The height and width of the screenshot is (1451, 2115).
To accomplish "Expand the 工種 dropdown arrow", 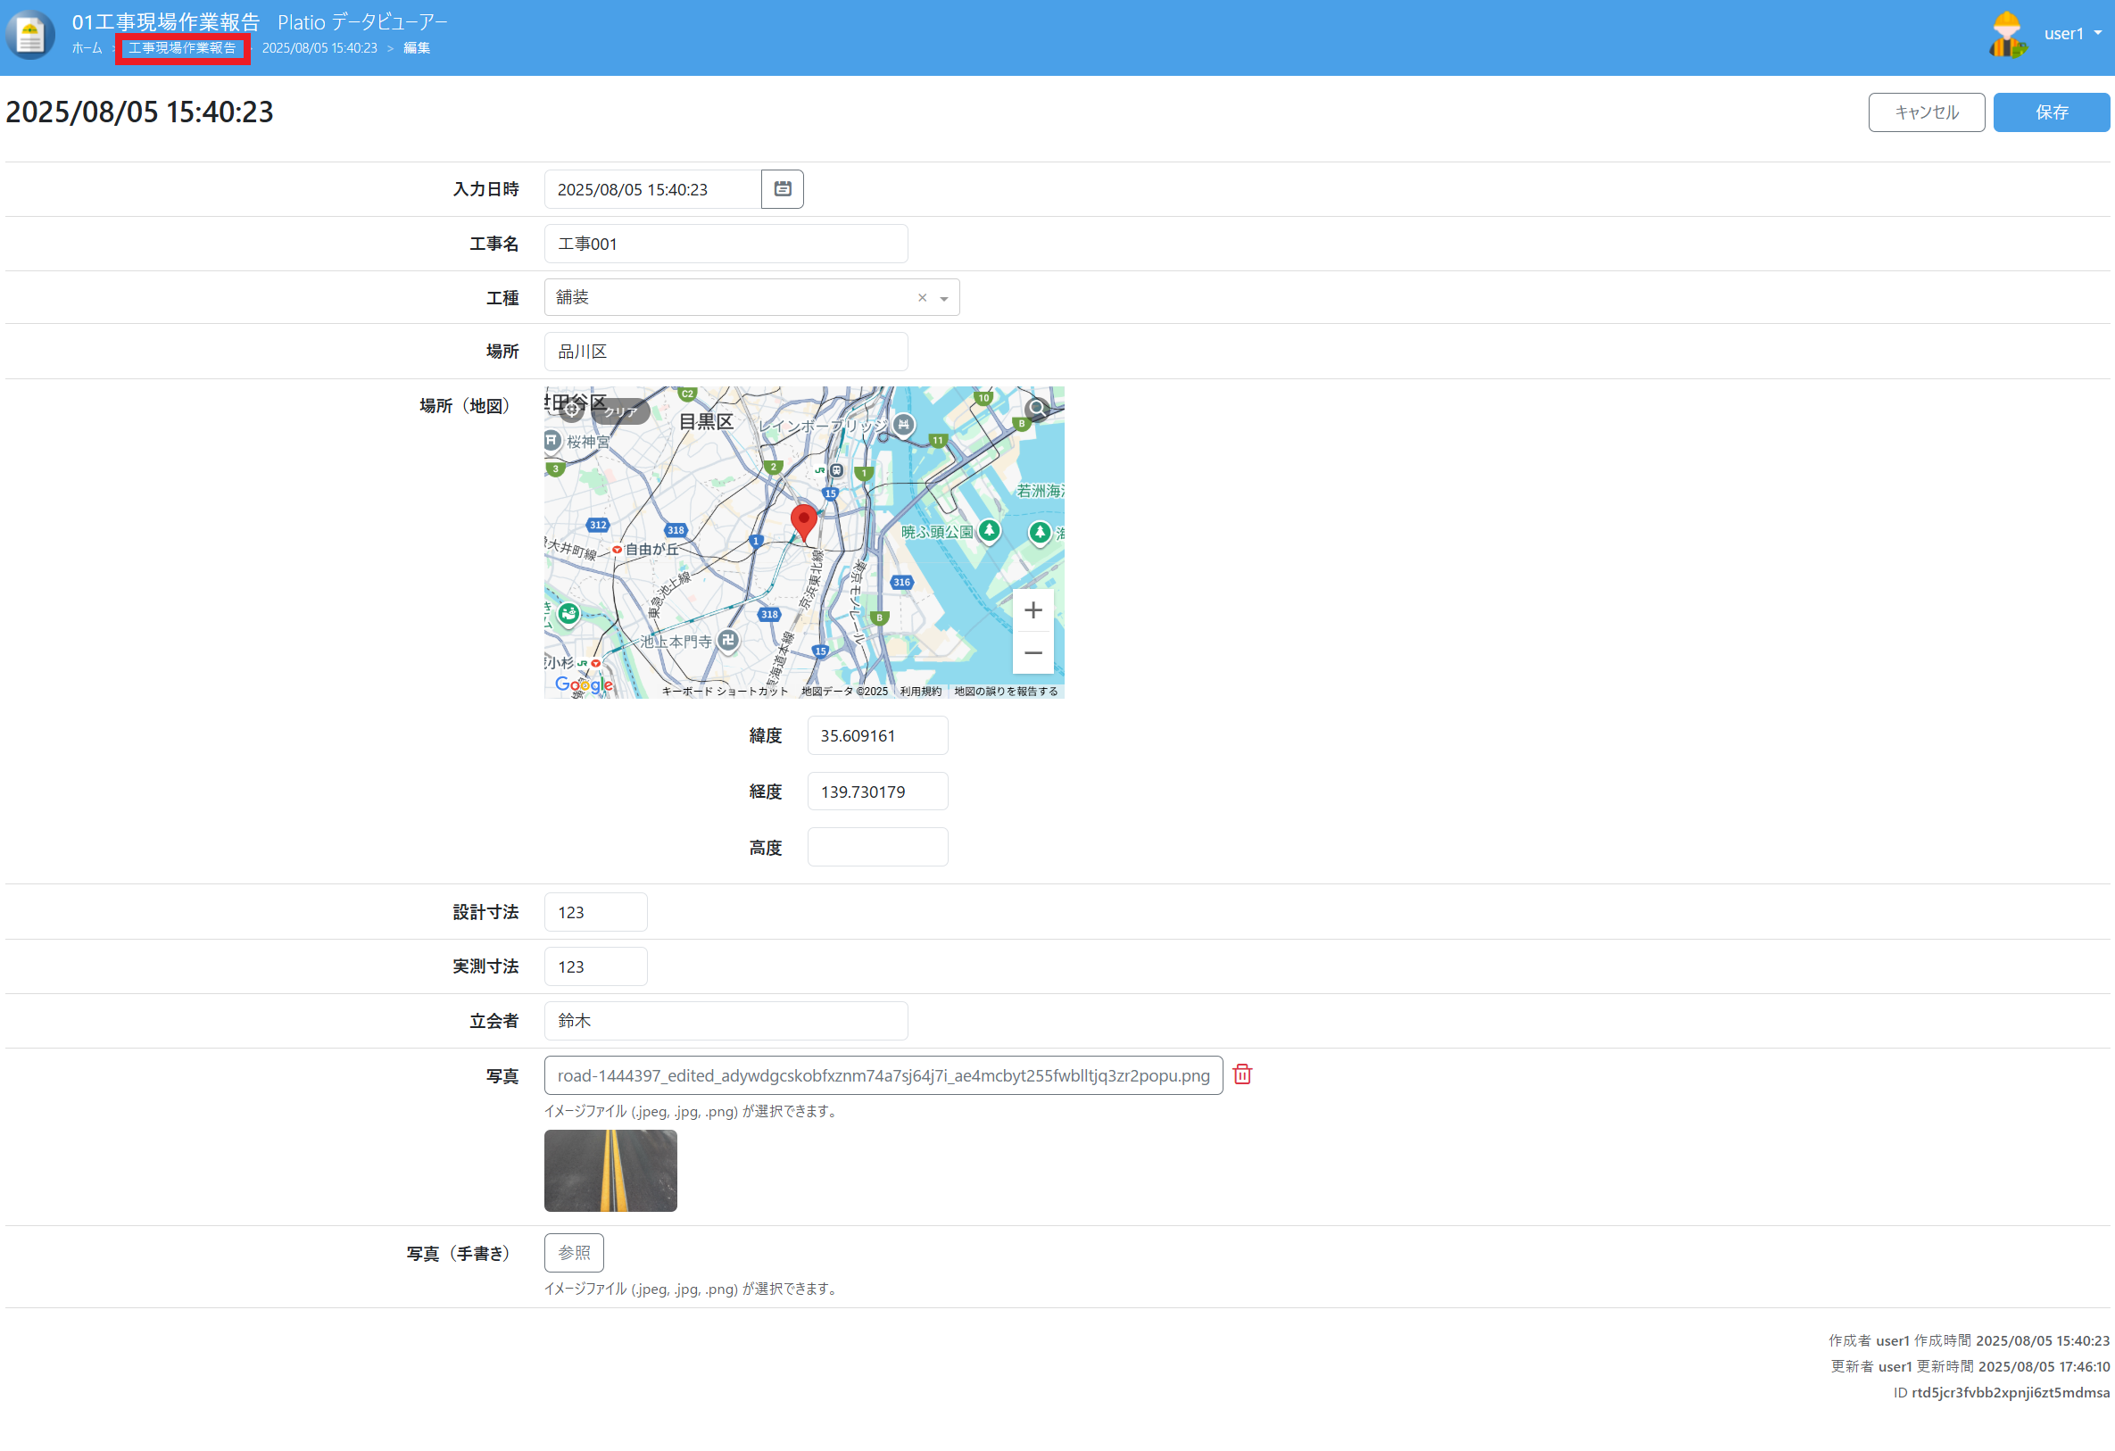I will pos(944,299).
